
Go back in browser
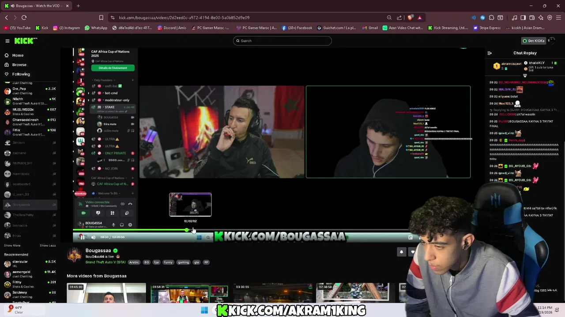(7, 18)
